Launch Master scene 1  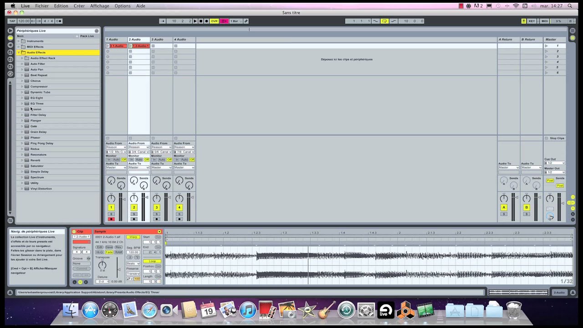point(547,46)
